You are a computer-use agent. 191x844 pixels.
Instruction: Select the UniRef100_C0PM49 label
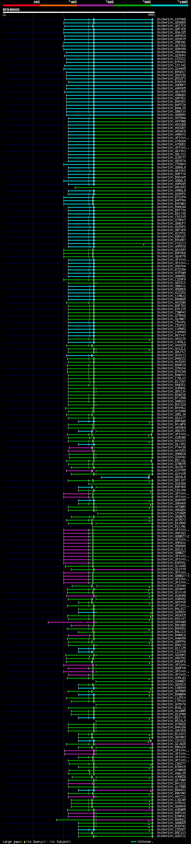[x=171, y=332]
